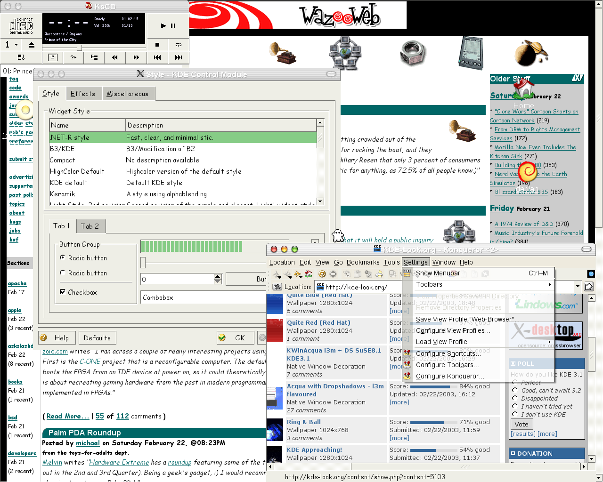This screenshot has width=603, height=482.
Task: Click Konqueror's Stop loading icon
Action: (x=333, y=274)
